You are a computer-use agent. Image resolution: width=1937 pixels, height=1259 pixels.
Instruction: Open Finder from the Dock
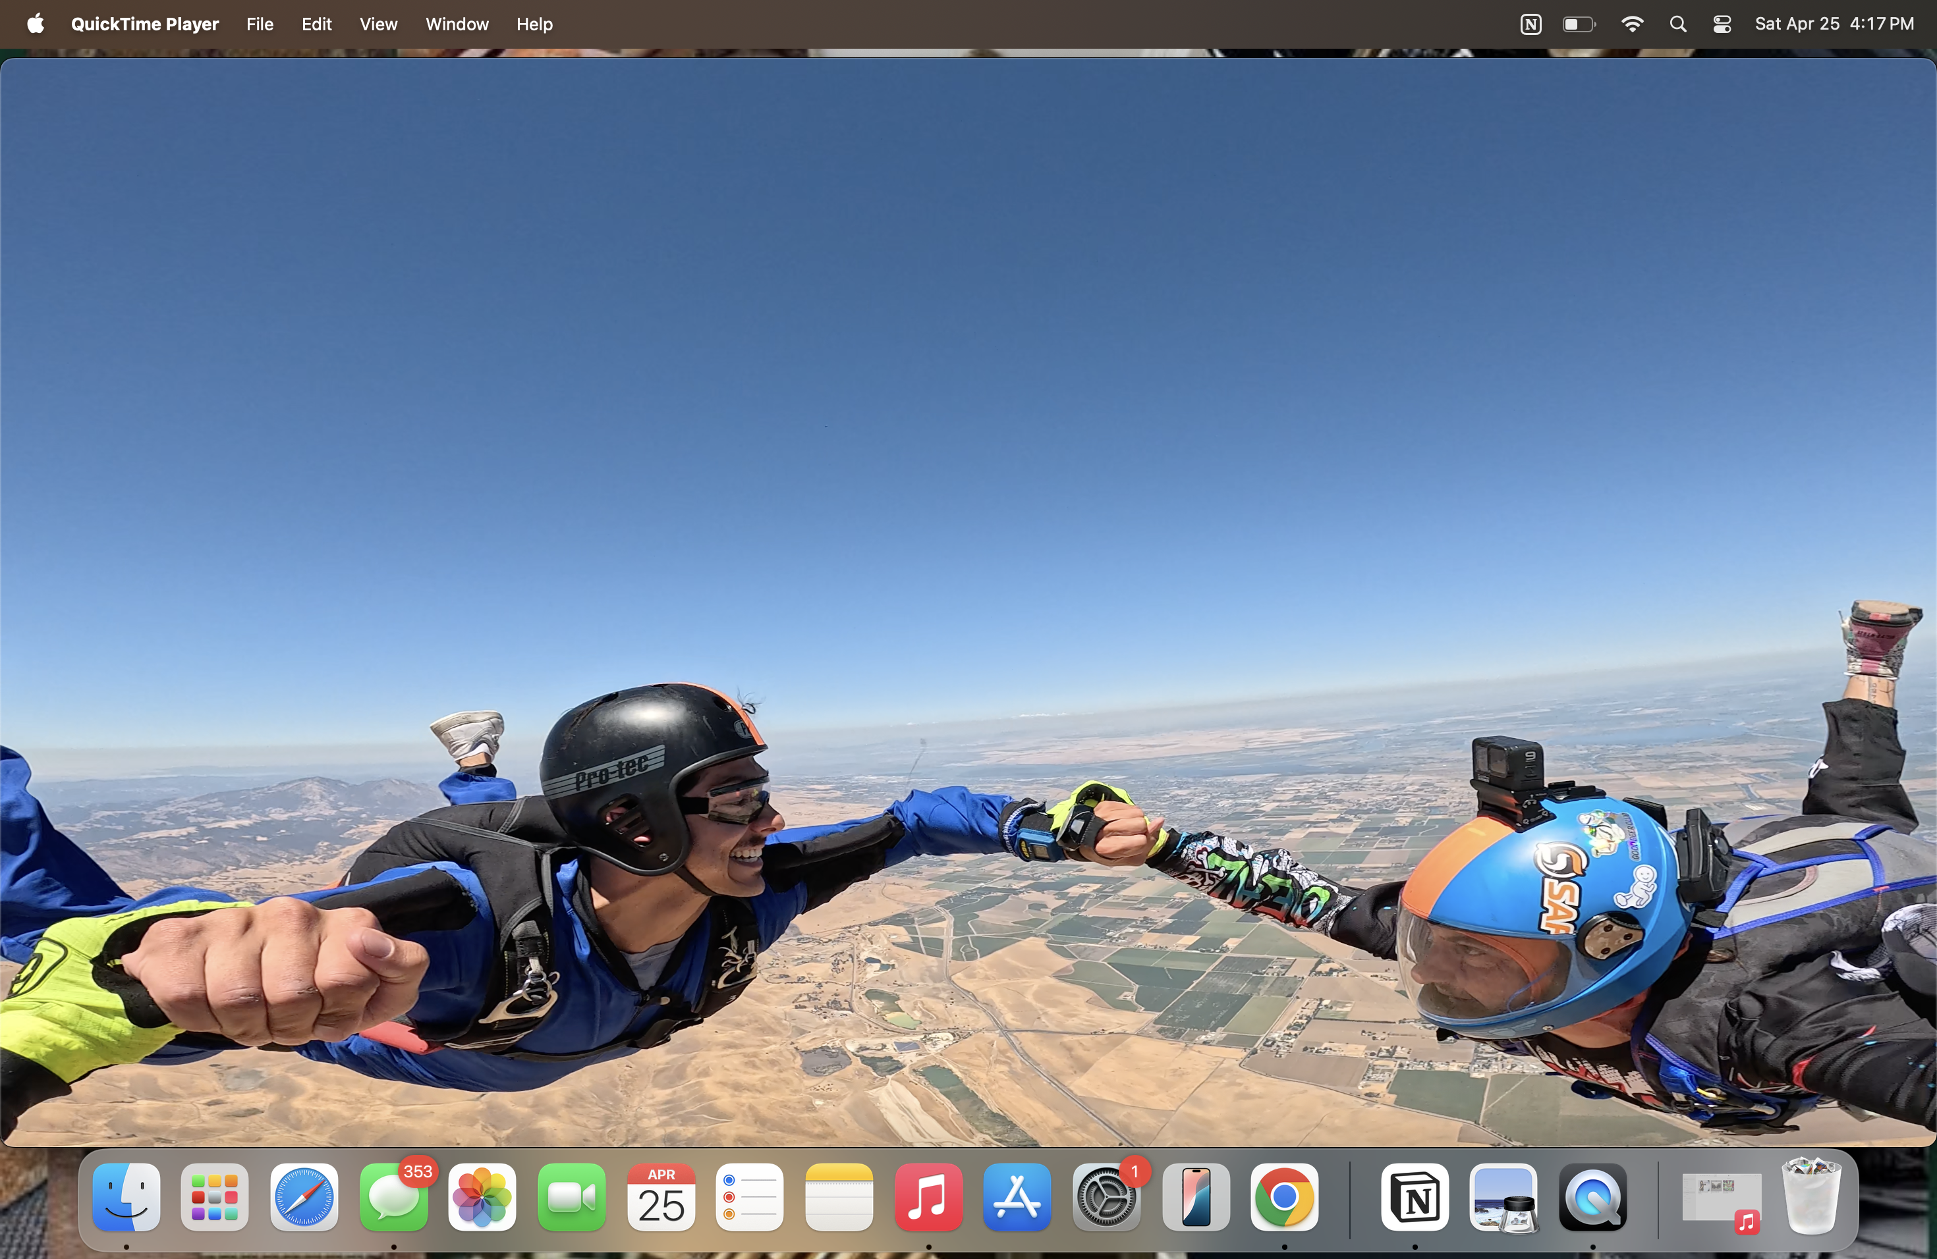click(126, 1196)
